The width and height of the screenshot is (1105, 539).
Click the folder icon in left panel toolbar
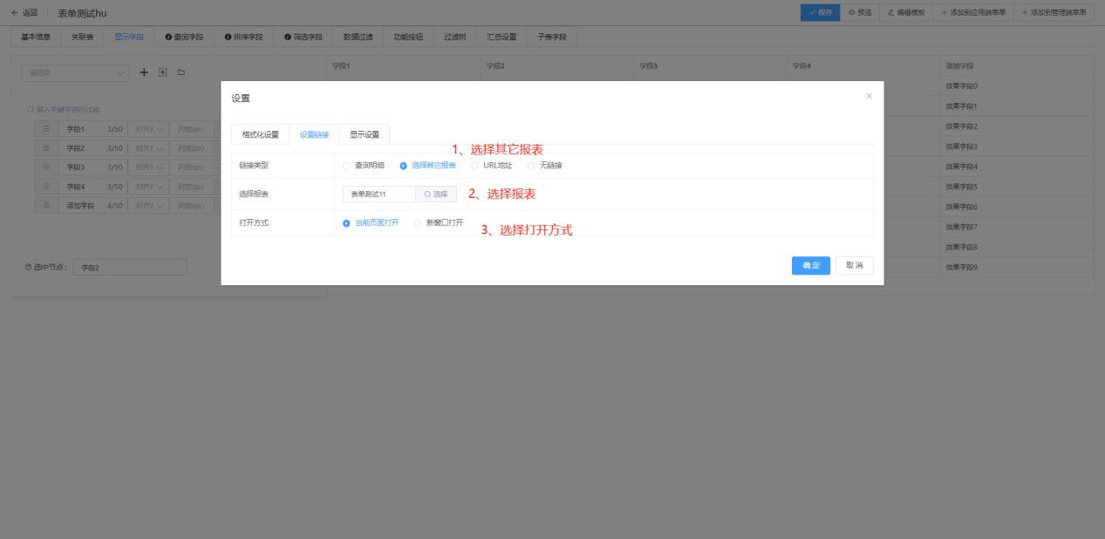pyautogui.click(x=181, y=72)
